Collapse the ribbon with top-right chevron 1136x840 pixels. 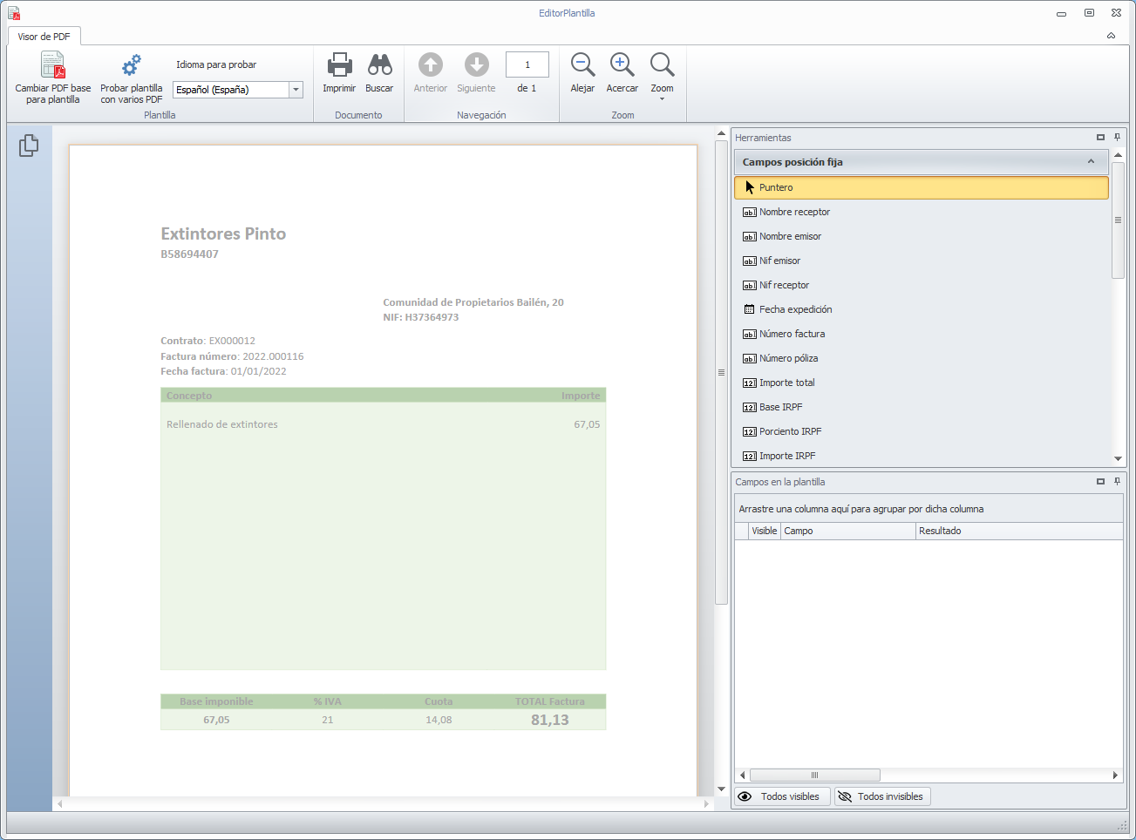[x=1111, y=36]
